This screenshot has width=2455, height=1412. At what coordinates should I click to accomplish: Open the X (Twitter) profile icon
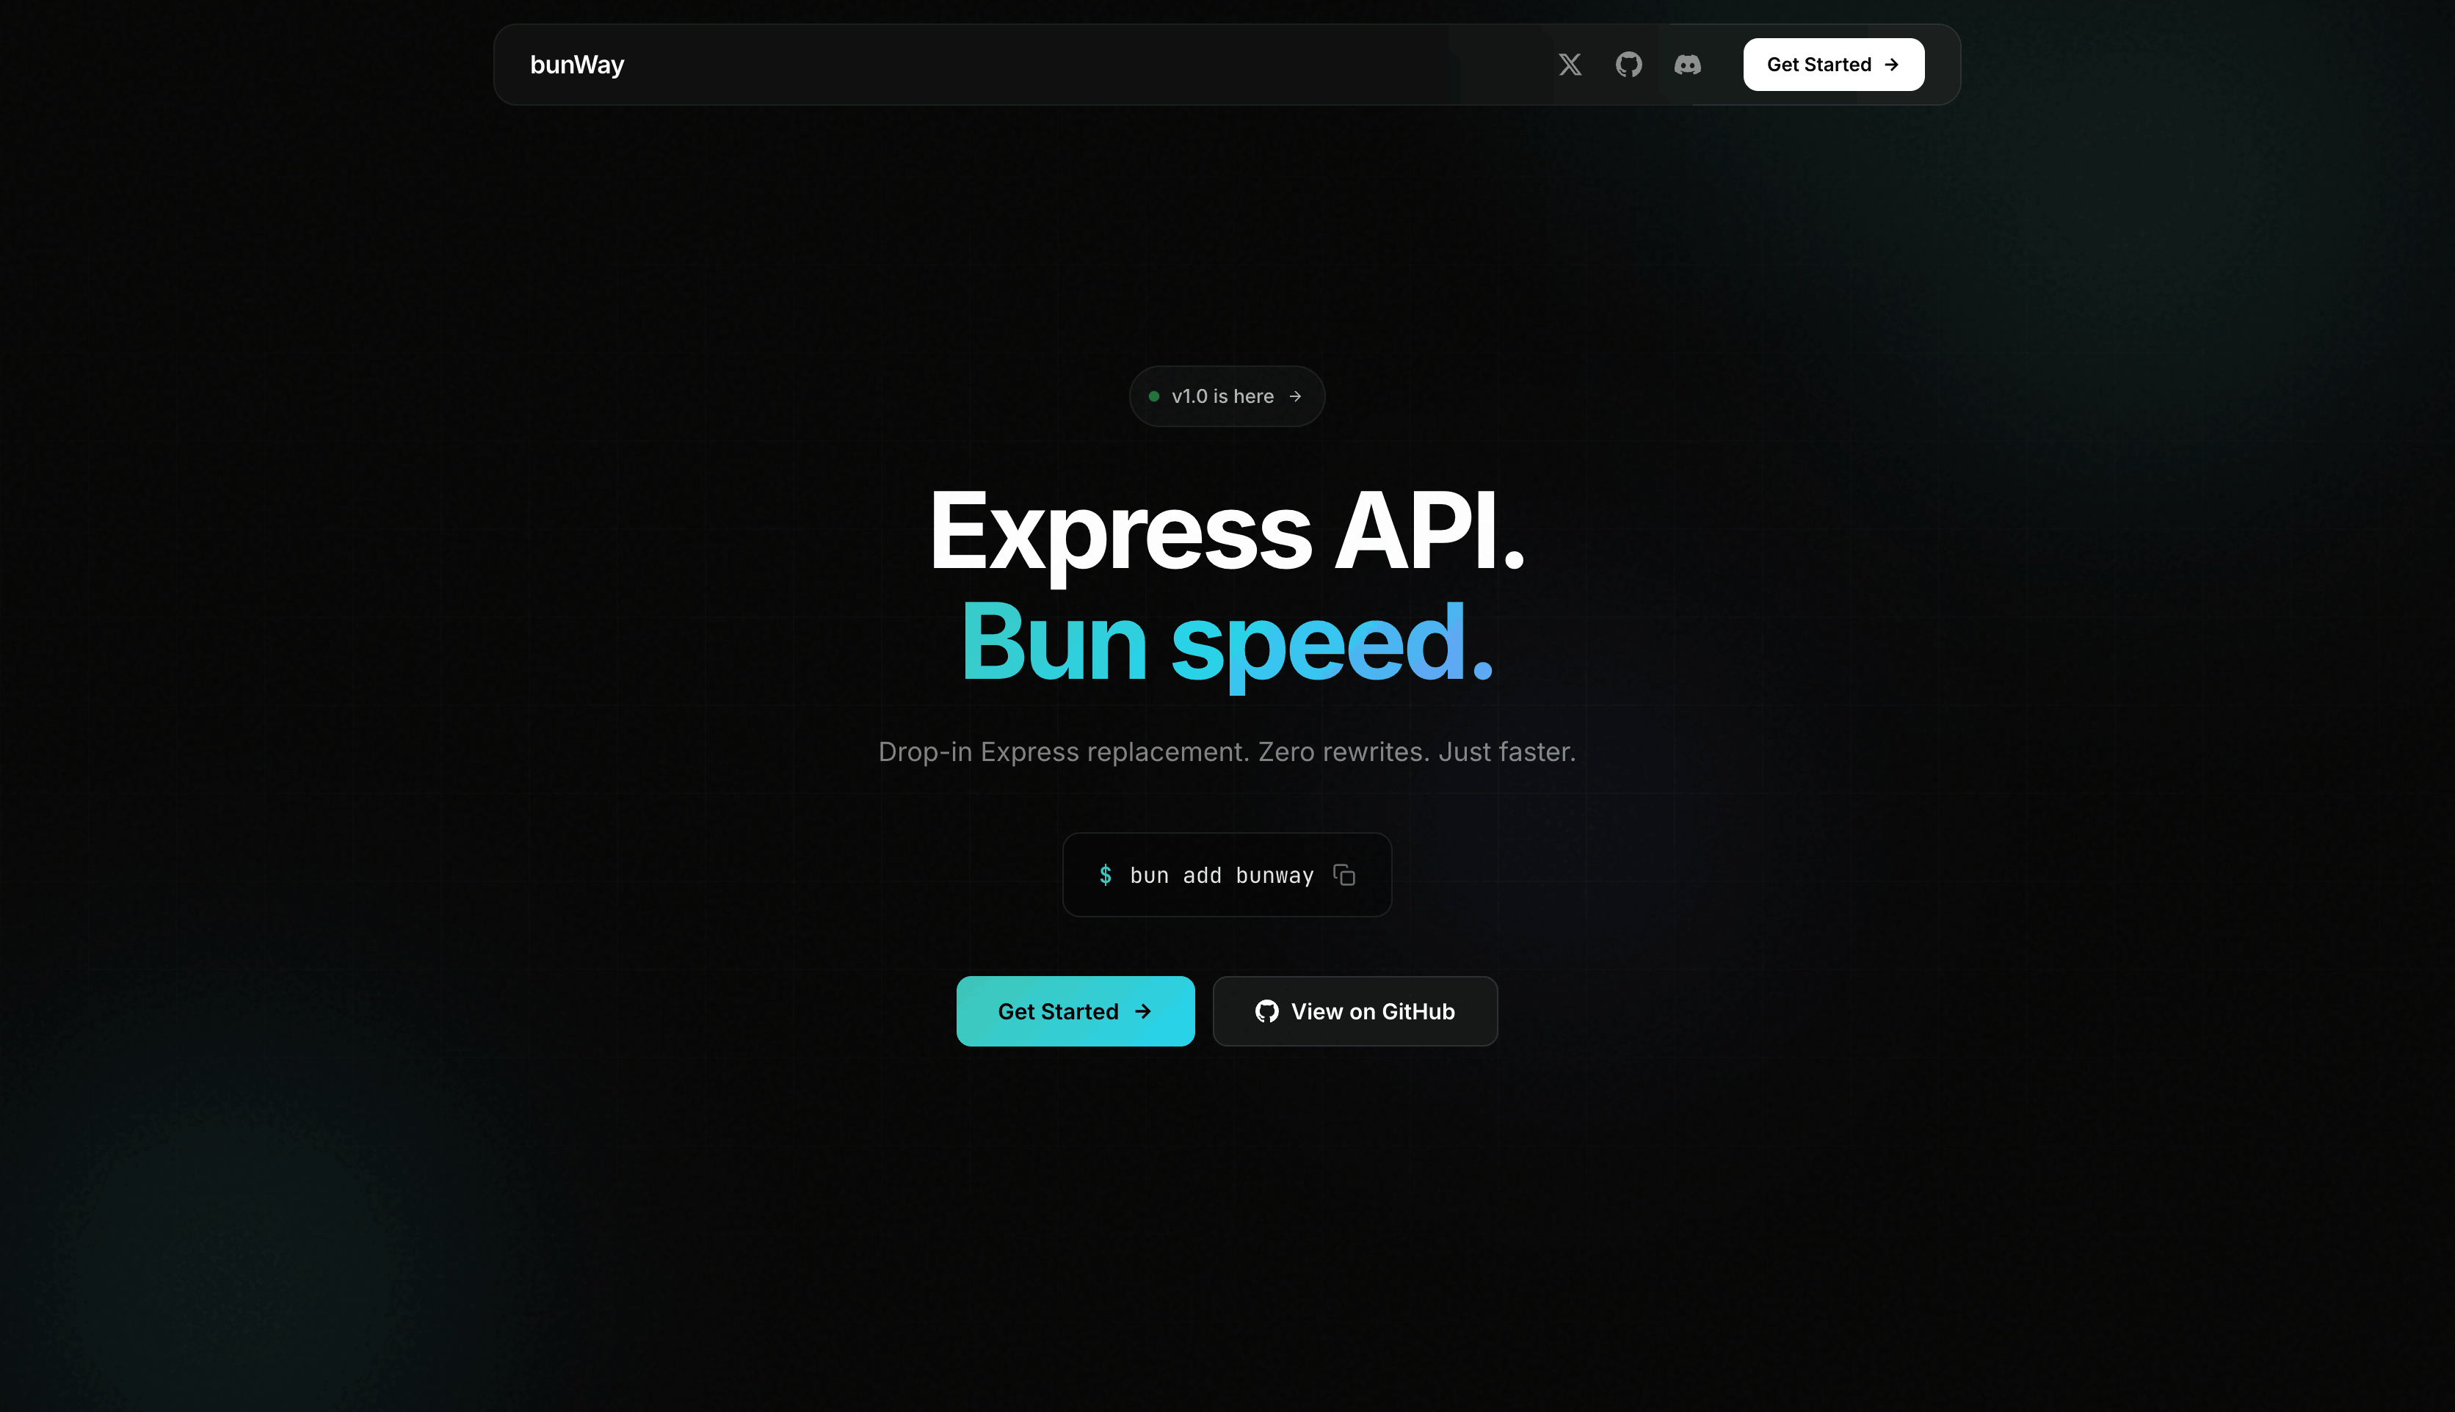pos(1570,64)
